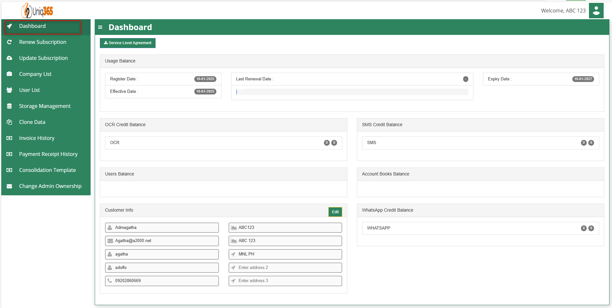
Task: Click the Uniq365 logo
Action: tap(37, 11)
